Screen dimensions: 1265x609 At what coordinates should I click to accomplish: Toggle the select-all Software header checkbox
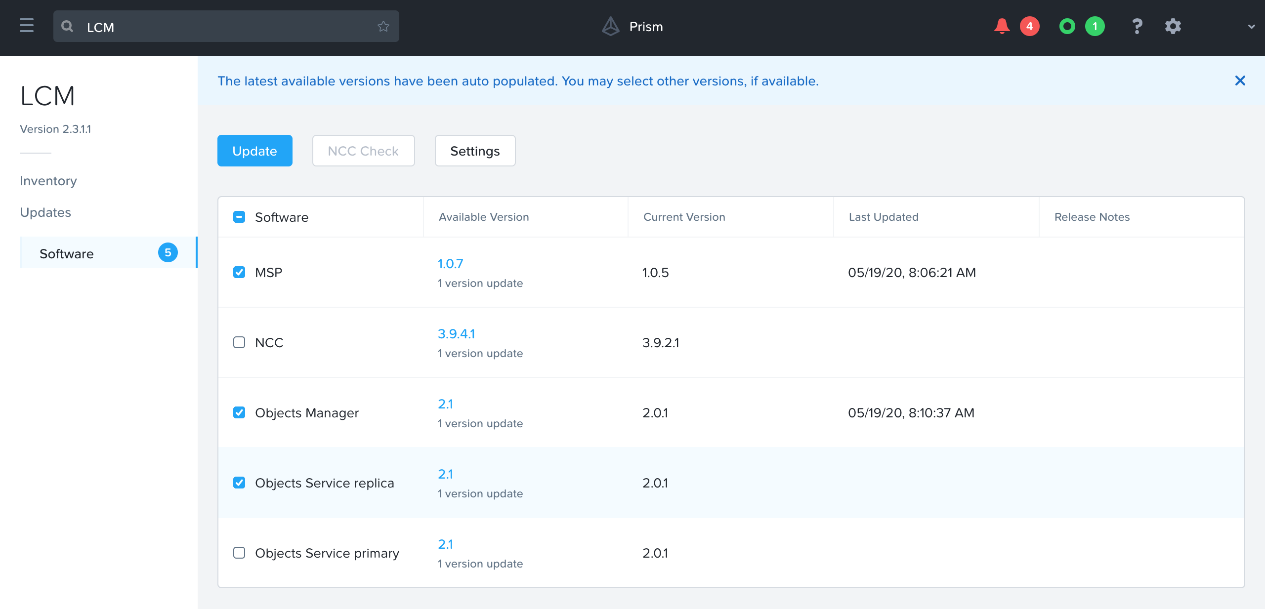(239, 217)
